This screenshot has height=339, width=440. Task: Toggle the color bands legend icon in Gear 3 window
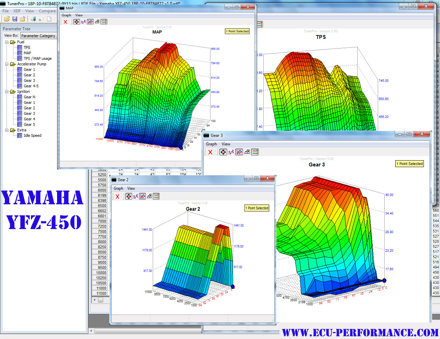(255, 152)
